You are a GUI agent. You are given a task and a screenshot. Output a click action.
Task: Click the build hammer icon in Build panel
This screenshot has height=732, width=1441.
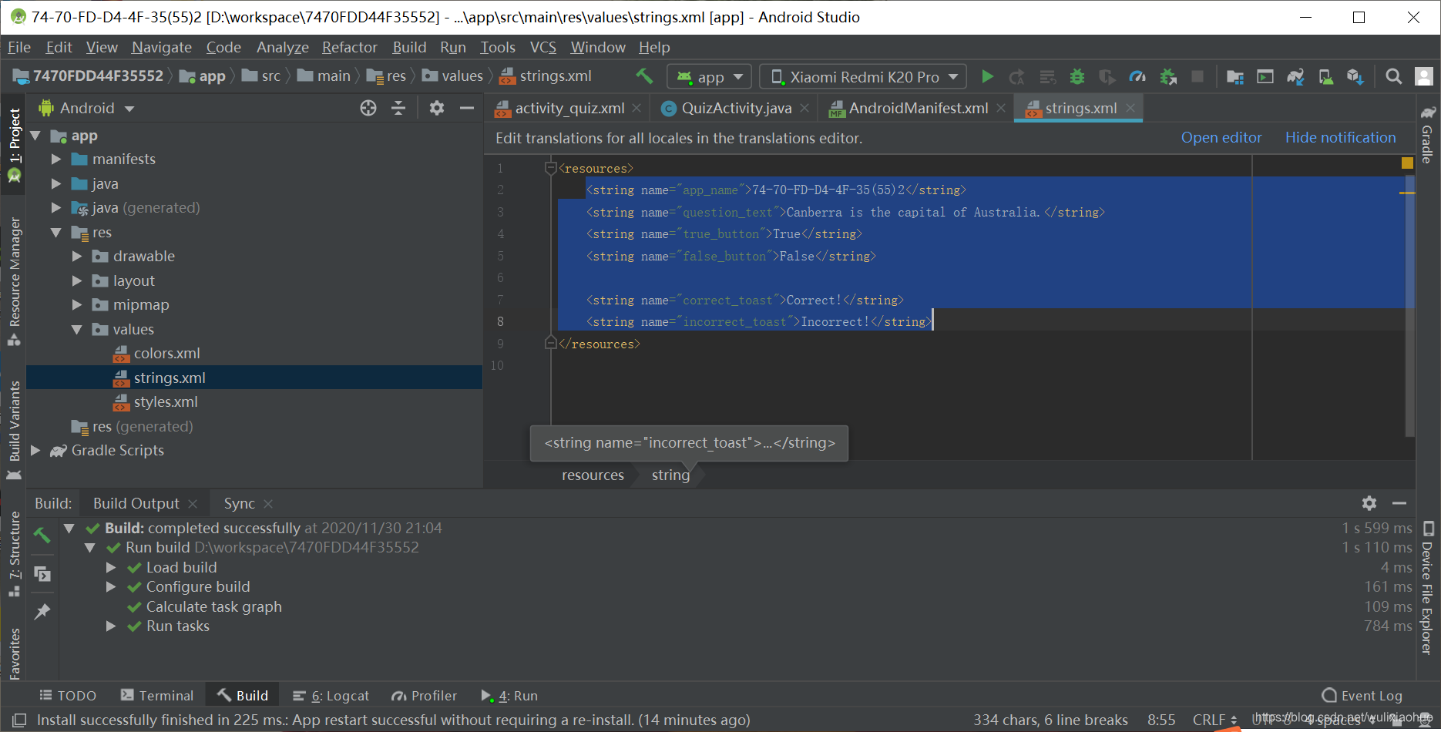42,535
